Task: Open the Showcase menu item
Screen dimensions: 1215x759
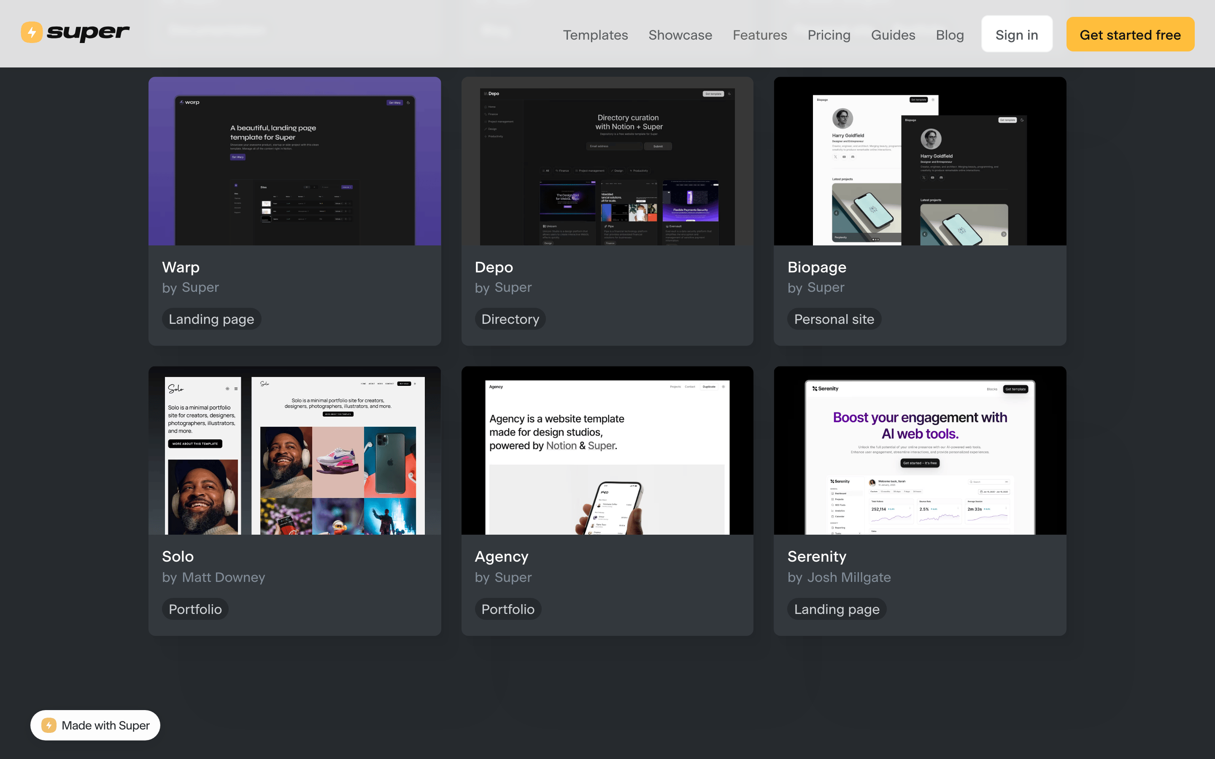Action: pyautogui.click(x=680, y=35)
